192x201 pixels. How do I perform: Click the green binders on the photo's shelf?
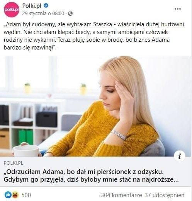point(25,136)
